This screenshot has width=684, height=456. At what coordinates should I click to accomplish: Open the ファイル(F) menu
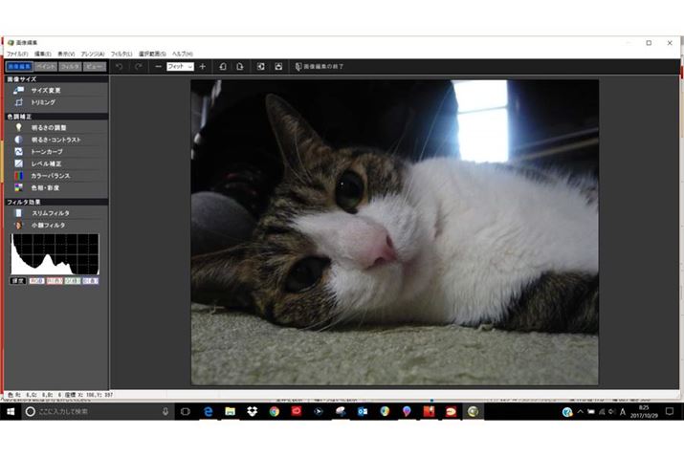click(18, 54)
